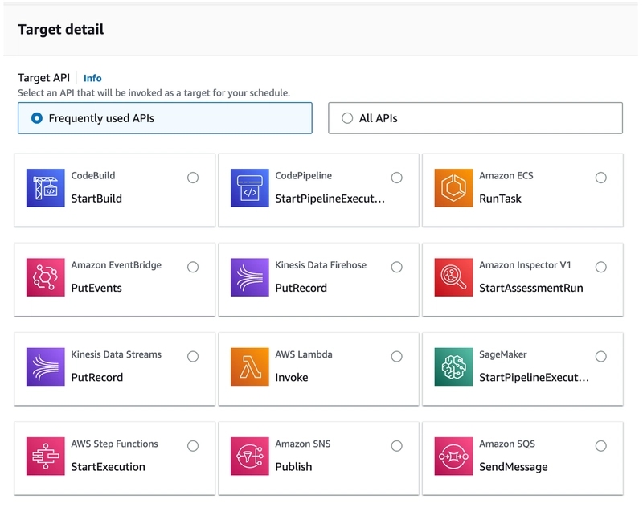Click the StartBuild label text
This screenshot has height=520, width=643.
coord(96,199)
